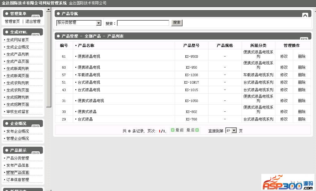Open 管理企业概况 link
Screen dimensions: 316x191
[x=18, y=139]
